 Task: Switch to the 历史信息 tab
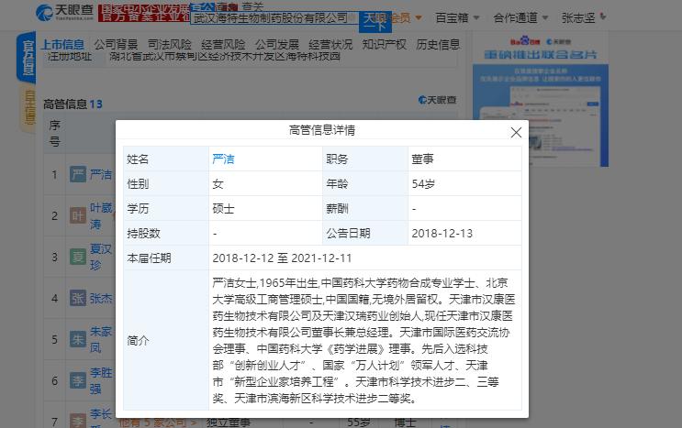pos(438,44)
